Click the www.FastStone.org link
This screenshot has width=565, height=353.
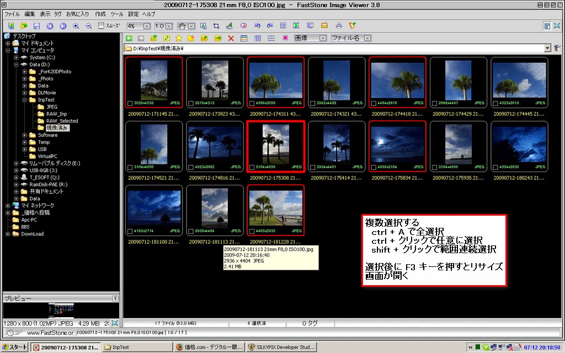click(50, 333)
